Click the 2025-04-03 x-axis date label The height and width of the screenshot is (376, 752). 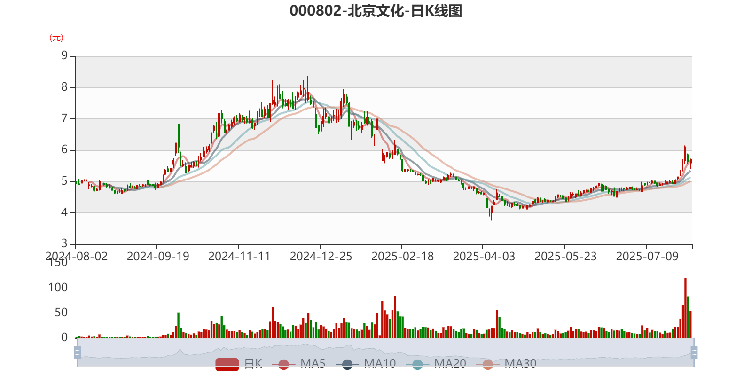tap(484, 257)
